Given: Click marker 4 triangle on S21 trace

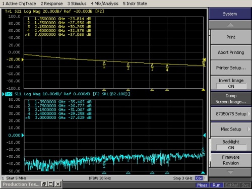Looking at the screenshot, I should [x=167, y=66].
